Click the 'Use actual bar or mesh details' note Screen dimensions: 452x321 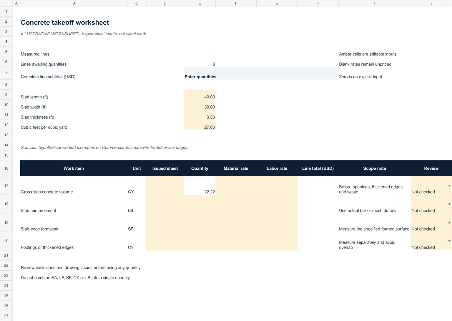367,211
